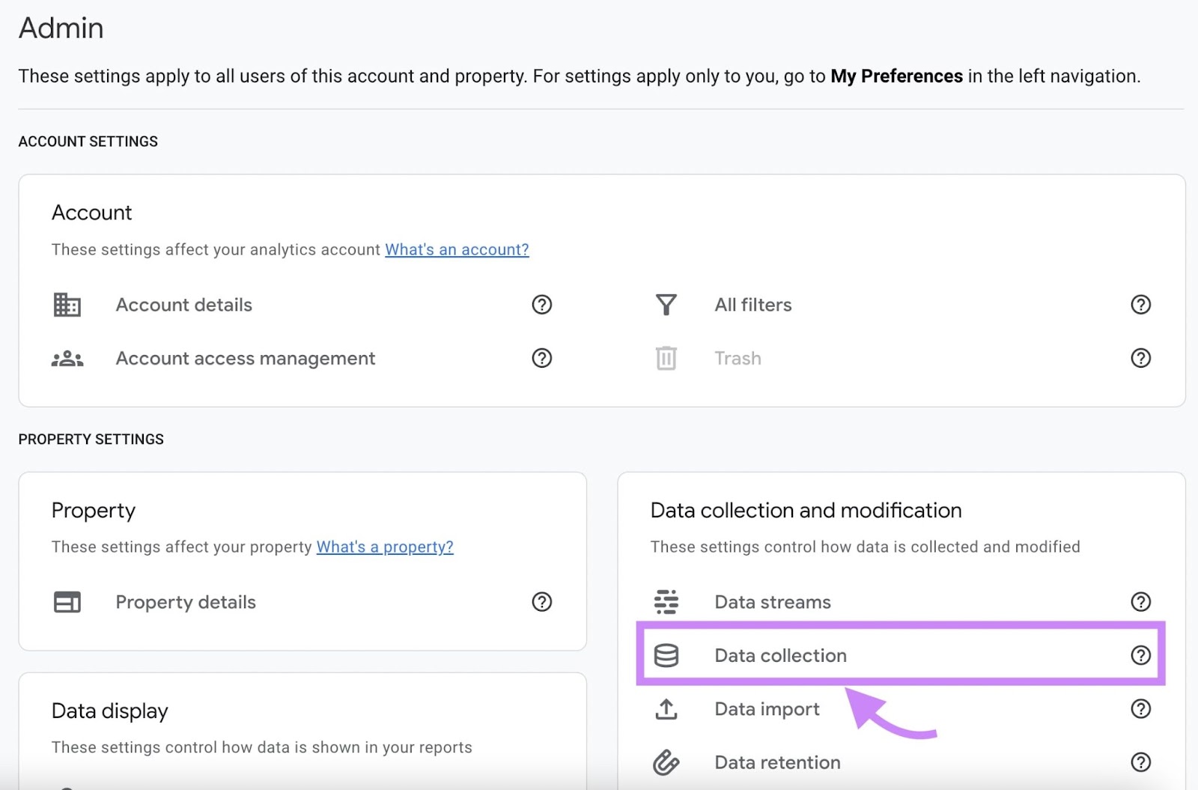Image resolution: width=1198 pixels, height=790 pixels.
Task: Click the Account access management people icon
Action: (x=67, y=358)
